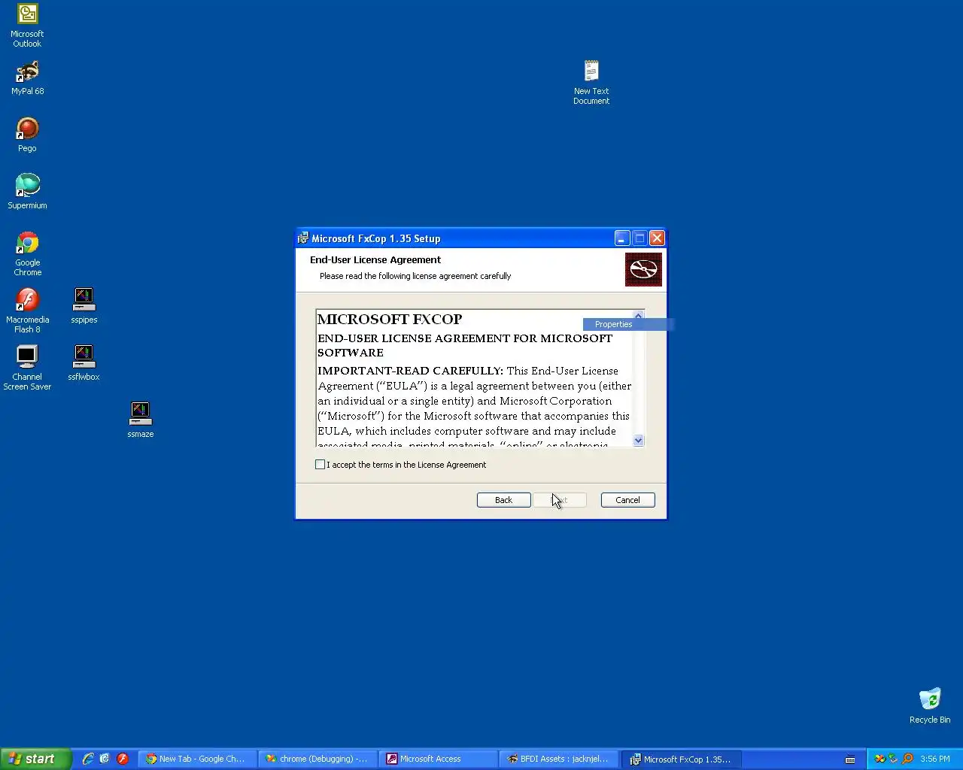
Task: Select the Channel Screen Saver icon
Action: coord(27,368)
